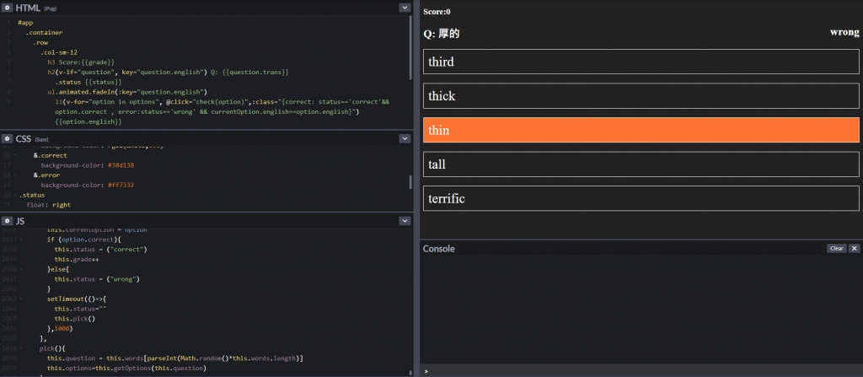The height and width of the screenshot is (377, 863).
Task: Fold the '&.error' rule in CSS
Action: coord(15,175)
